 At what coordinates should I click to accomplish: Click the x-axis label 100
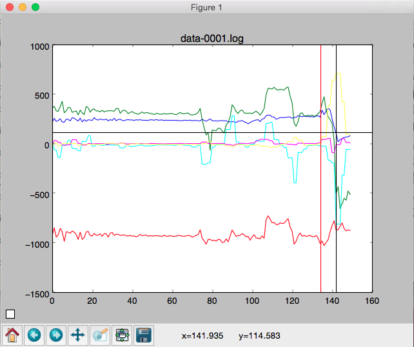tap(252, 301)
